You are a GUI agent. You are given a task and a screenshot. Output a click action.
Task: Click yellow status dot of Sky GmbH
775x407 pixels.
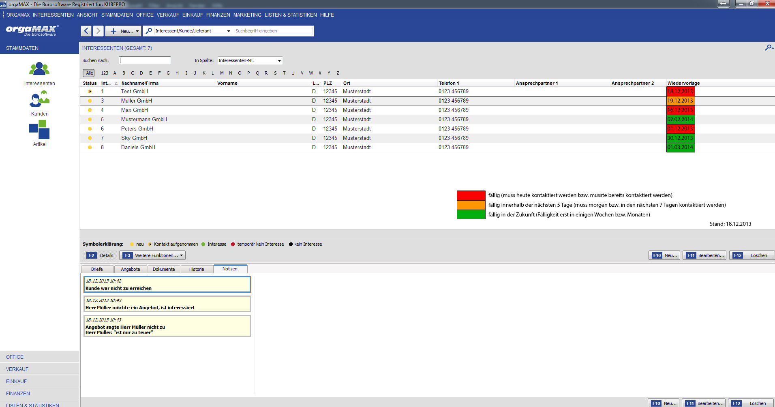tap(90, 138)
